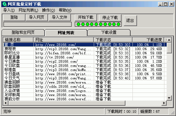Select the 入会详情 row

(x=85, y=91)
